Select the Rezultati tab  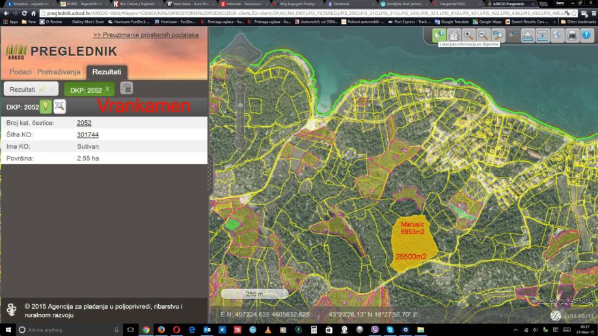pyautogui.click(x=107, y=71)
